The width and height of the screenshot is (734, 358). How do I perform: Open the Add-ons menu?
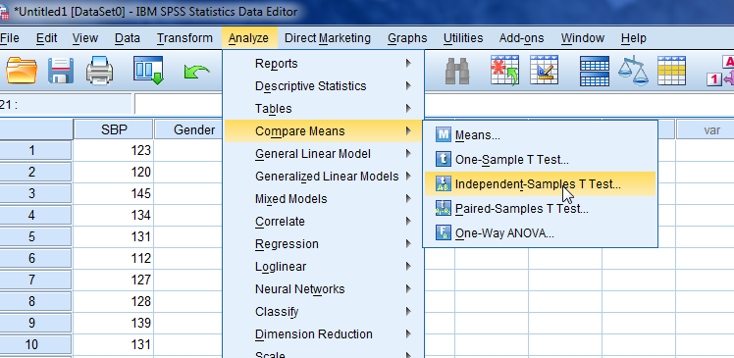coord(521,38)
